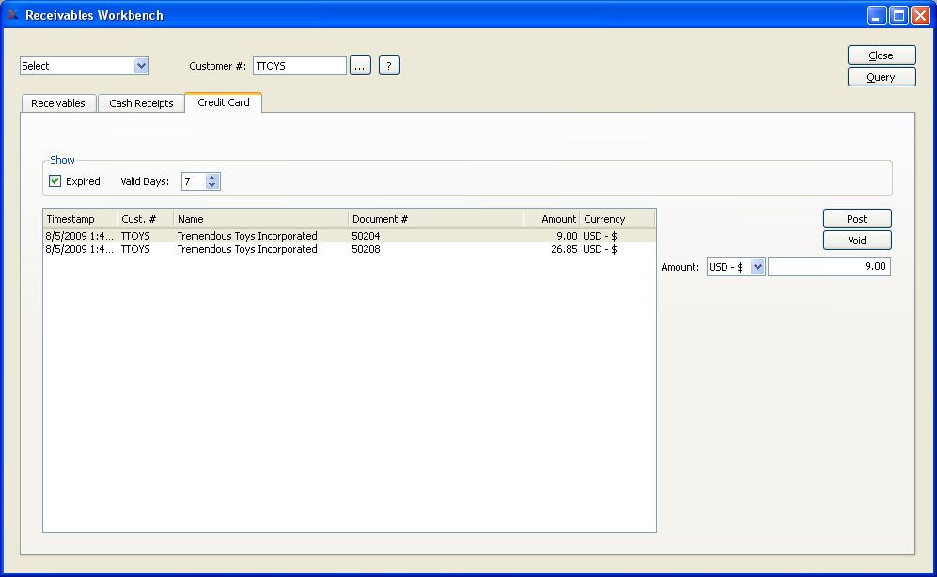Sort by the Document # column header
The image size is (937, 577).
pyautogui.click(x=436, y=219)
